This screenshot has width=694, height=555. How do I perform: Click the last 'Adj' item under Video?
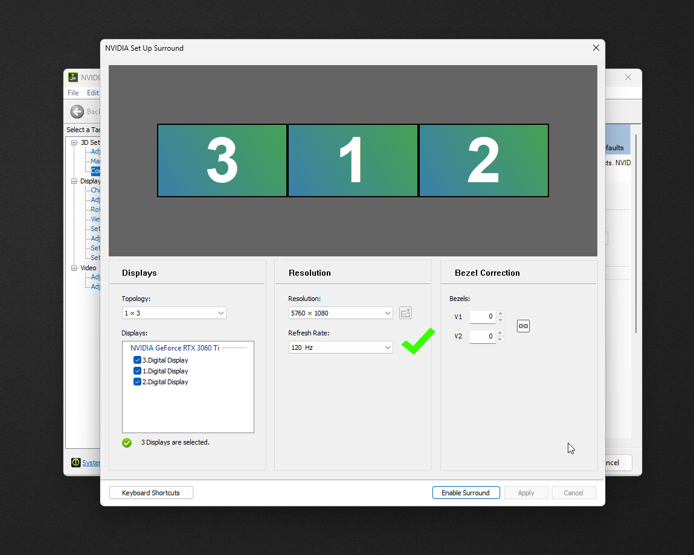point(95,287)
